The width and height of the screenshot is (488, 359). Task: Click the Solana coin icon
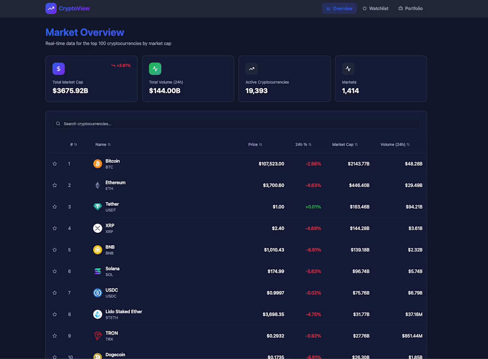pos(98,271)
